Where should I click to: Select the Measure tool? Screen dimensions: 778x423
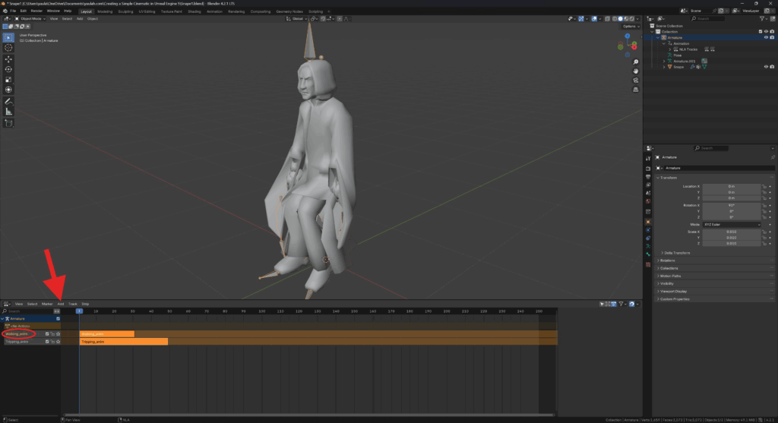coord(8,112)
